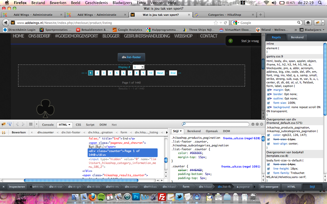This screenshot has width=327, height=204.
Task: Close the Firefox inspector bar with X
Action: [x=4, y=187]
